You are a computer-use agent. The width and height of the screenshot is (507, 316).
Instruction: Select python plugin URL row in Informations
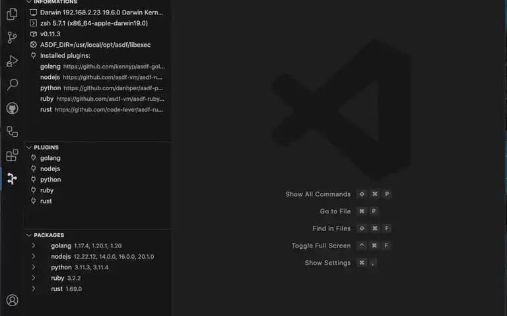tap(98, 88)
